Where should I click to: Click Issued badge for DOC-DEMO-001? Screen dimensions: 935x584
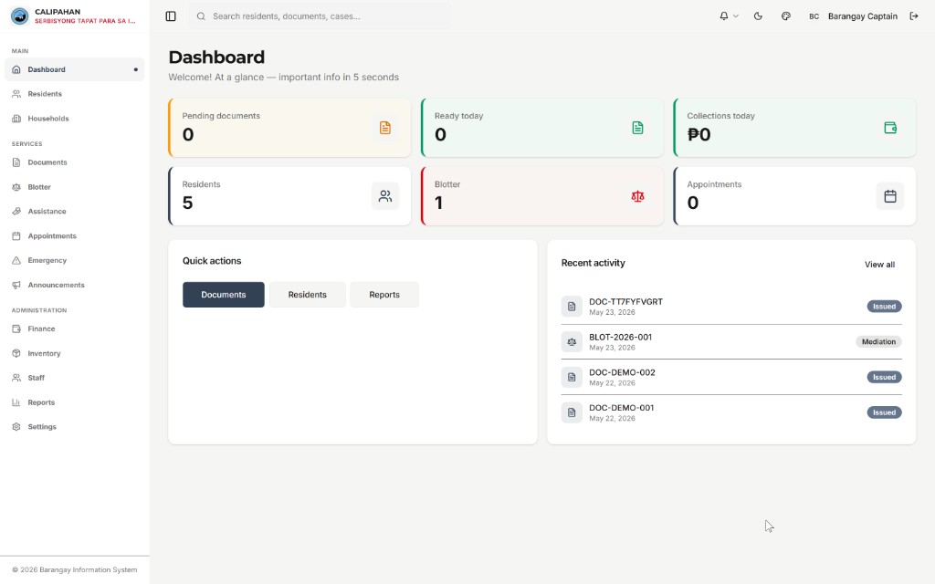click(x=884, y=412)
